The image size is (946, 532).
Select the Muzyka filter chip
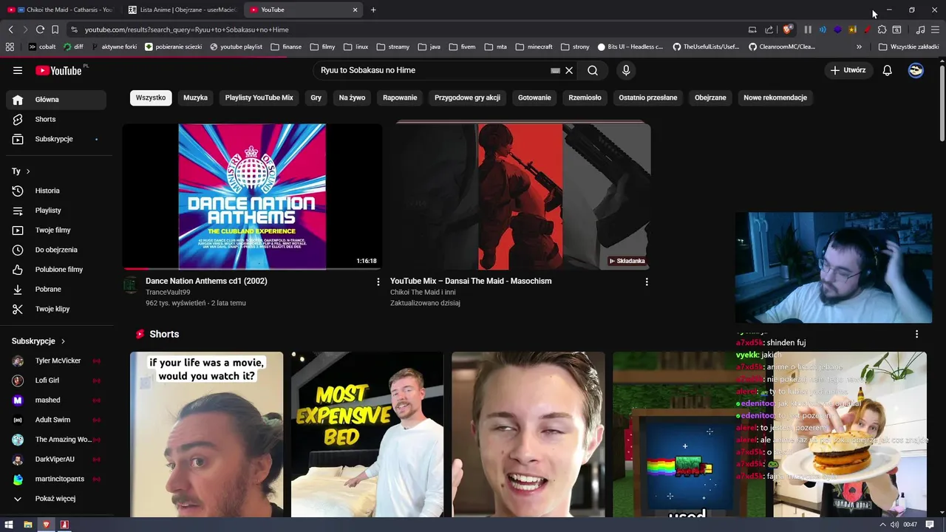[x=195, y=98]
